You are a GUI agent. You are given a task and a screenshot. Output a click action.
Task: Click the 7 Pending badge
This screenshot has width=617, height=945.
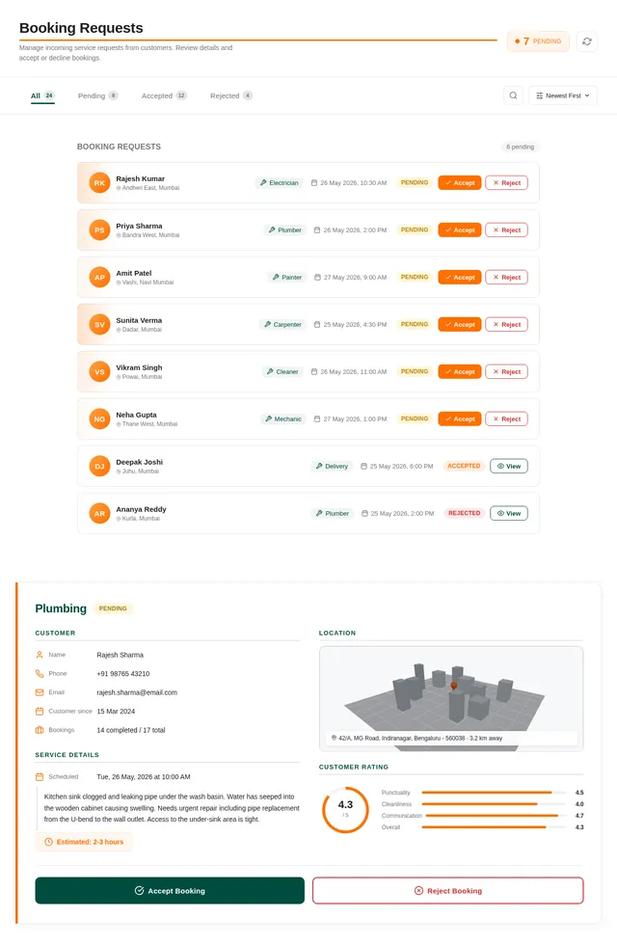tap(538, 41)
